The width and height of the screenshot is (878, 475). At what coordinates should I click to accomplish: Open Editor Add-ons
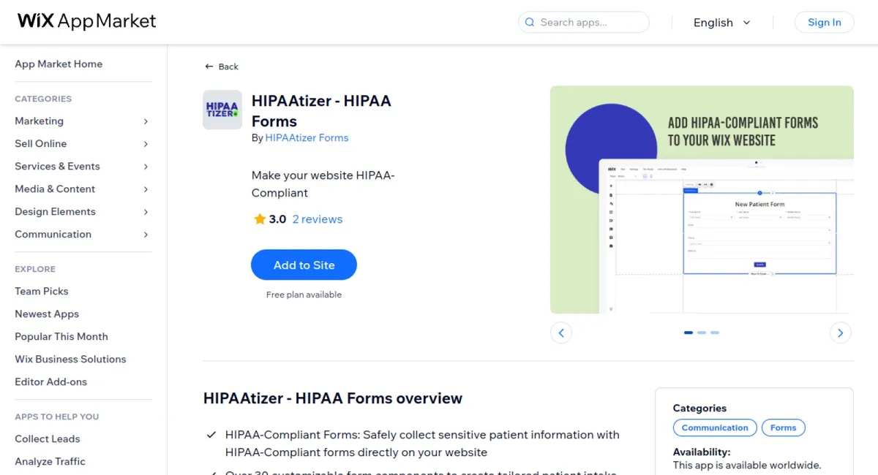pyautogui.click(x=50, y=382)
